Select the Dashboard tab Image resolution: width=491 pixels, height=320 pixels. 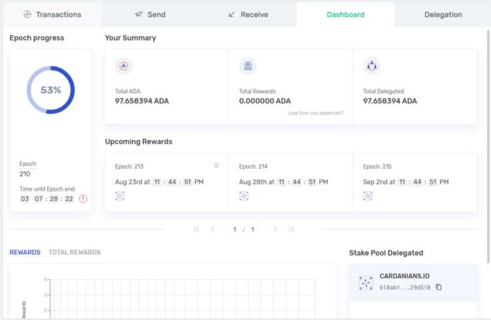(345, 15)
